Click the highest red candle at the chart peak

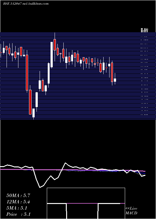[x=55, y=45]
